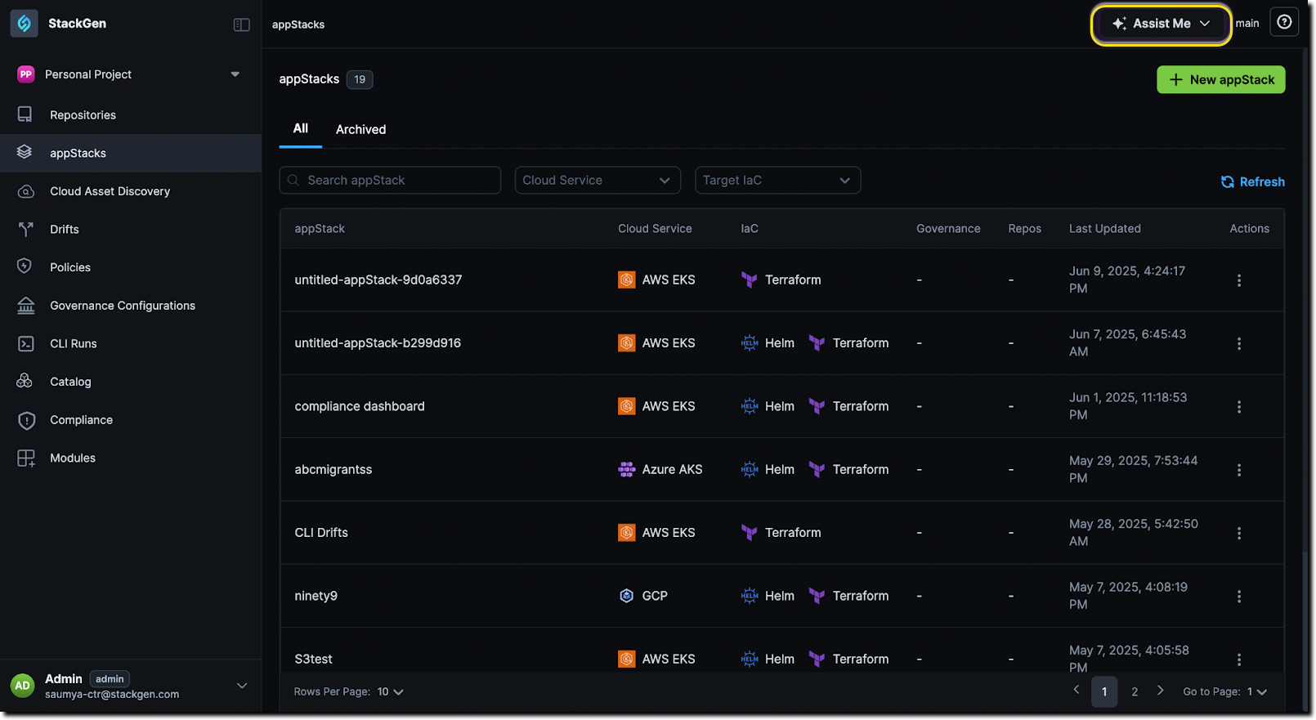
Task: Collapse the sidebar panel toggle icon
Action: tap(241, 25)
